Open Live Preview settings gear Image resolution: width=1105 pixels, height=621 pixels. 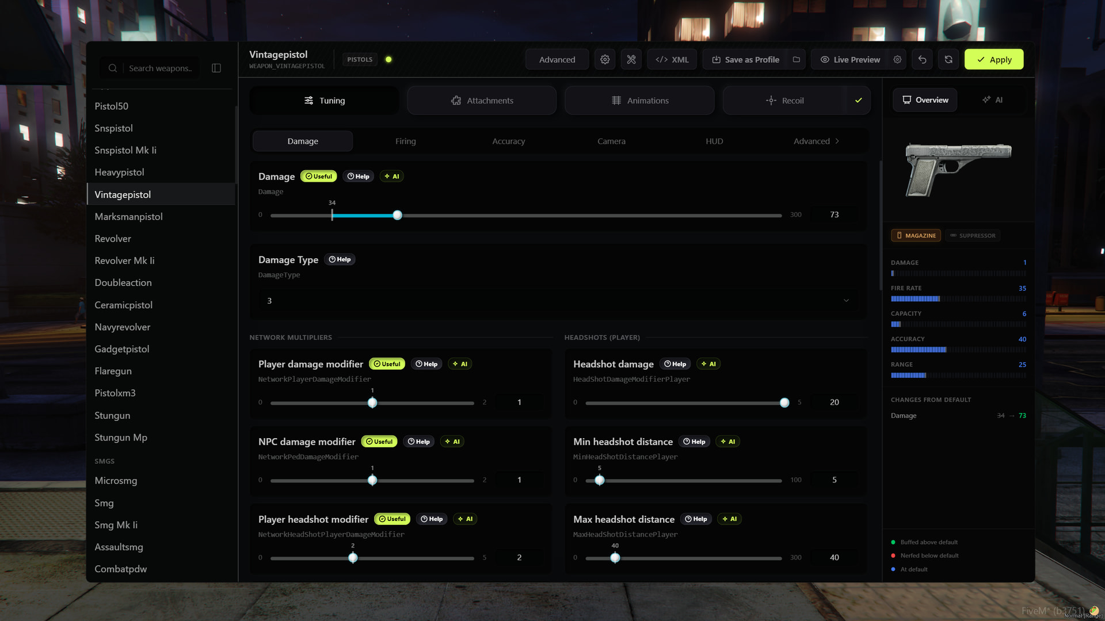click(x=897, y=59)
